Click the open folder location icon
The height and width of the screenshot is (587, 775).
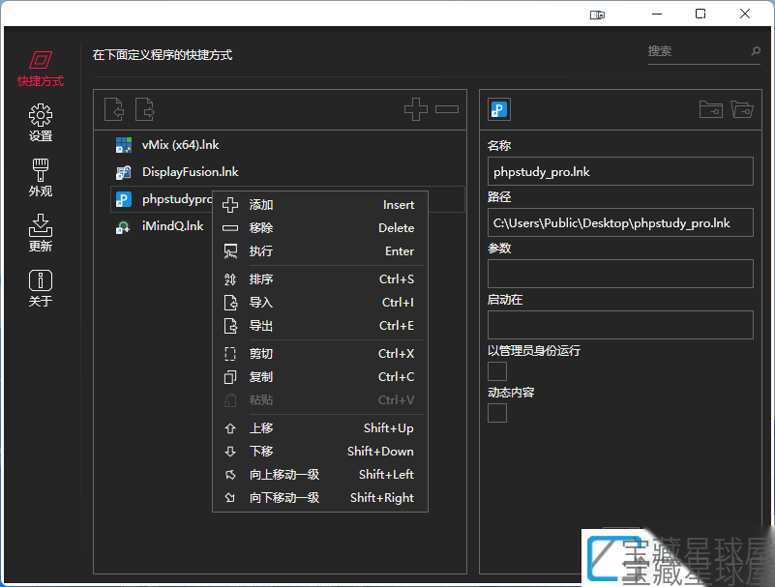pos(742,109)
